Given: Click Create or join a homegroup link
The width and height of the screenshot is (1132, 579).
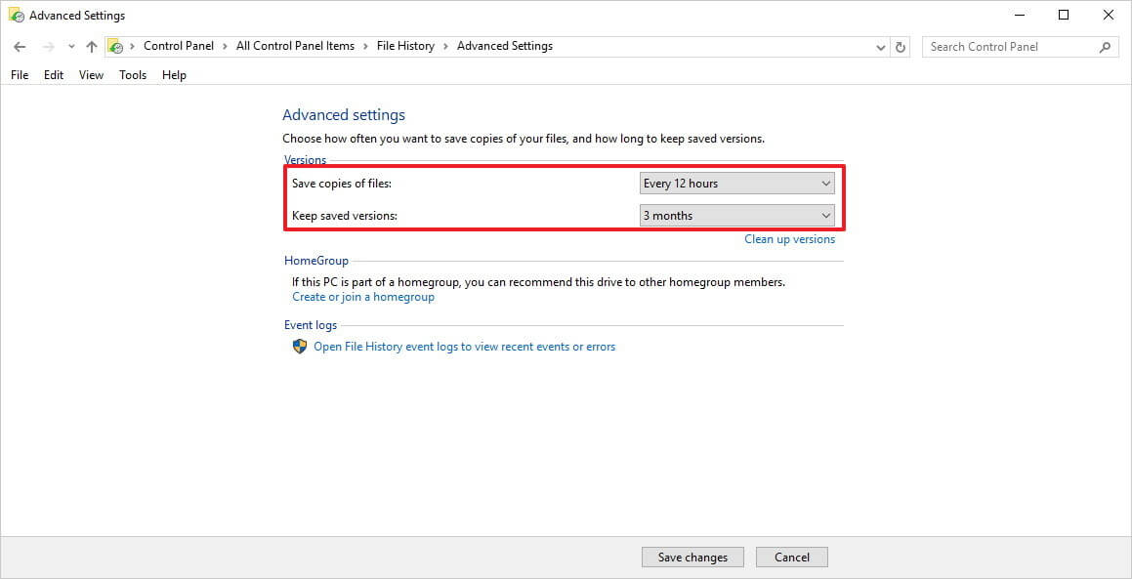Looking at the screenshot, I should pyautogui.click(x=363, y=297).
